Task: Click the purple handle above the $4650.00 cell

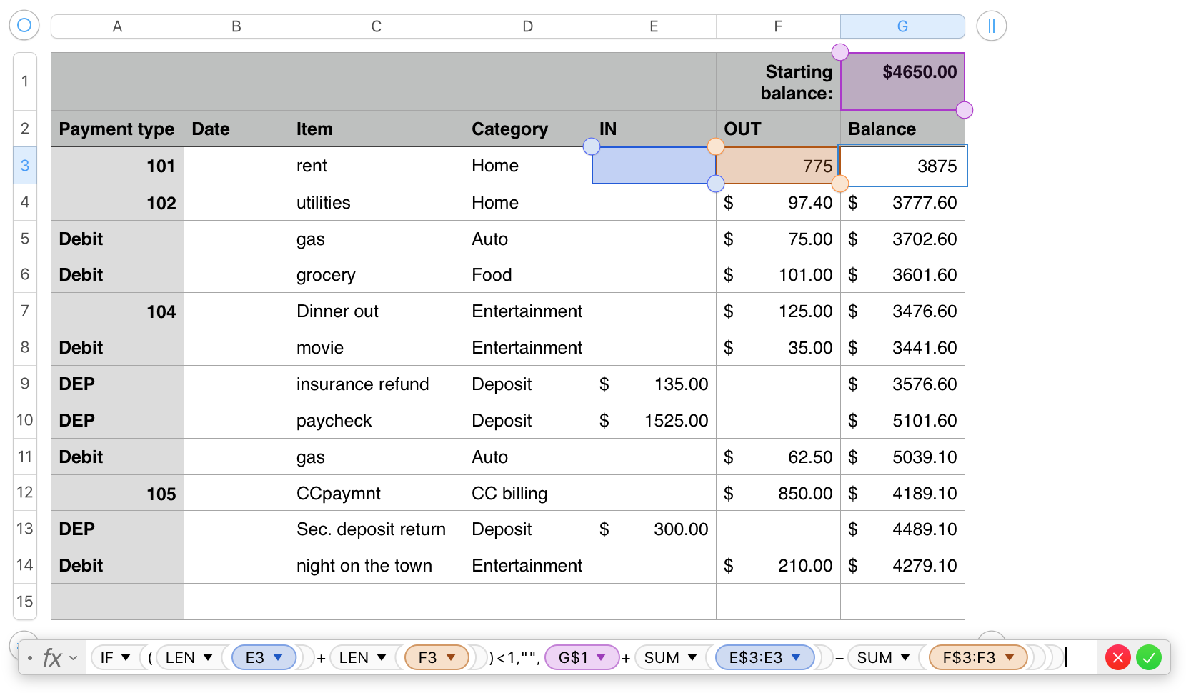Action: [840, 52]
